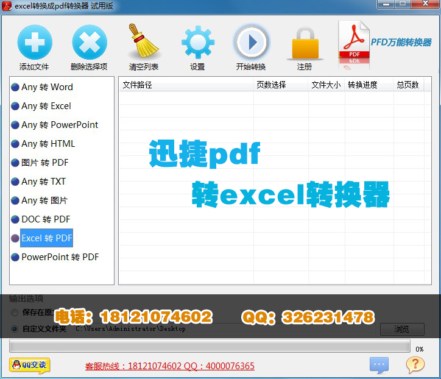The image size is (441, 379).
Task: Click the Clear List broom icon
Action: [x=143, y=40]
